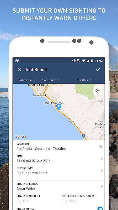Image resolution: width=118 pixels, height=210 pixels.
Task: Close the Add Report screen with X
Action: (19, 70)
